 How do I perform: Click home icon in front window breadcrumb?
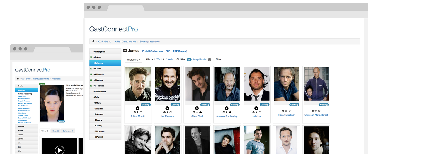point(93,41)
